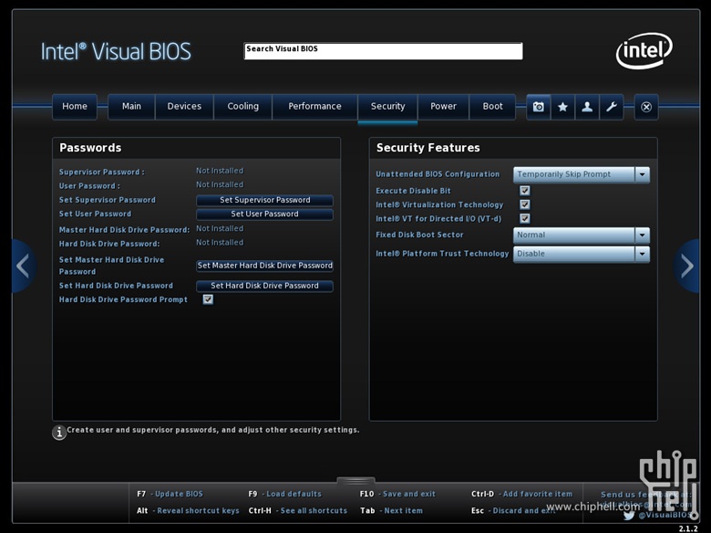The width and height of the screenshot is (711, 533).
Task: Open the Boot tab
Action: (x=492, y=106)
